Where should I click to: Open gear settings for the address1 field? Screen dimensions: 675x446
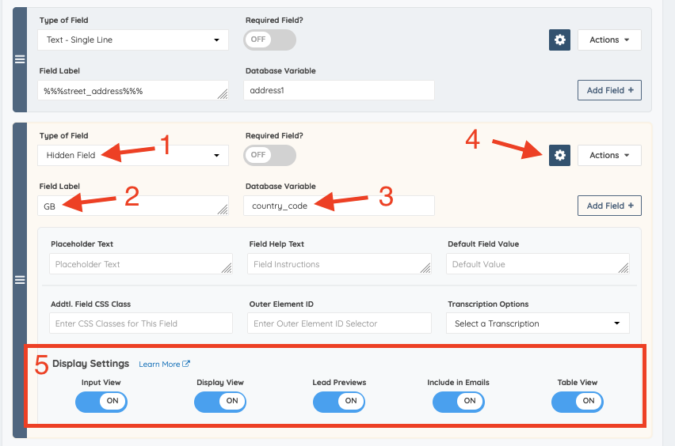(559, 40)
